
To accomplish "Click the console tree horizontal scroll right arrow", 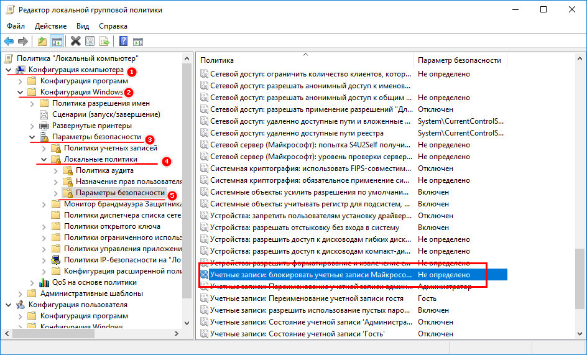I will tap(177, 333).
